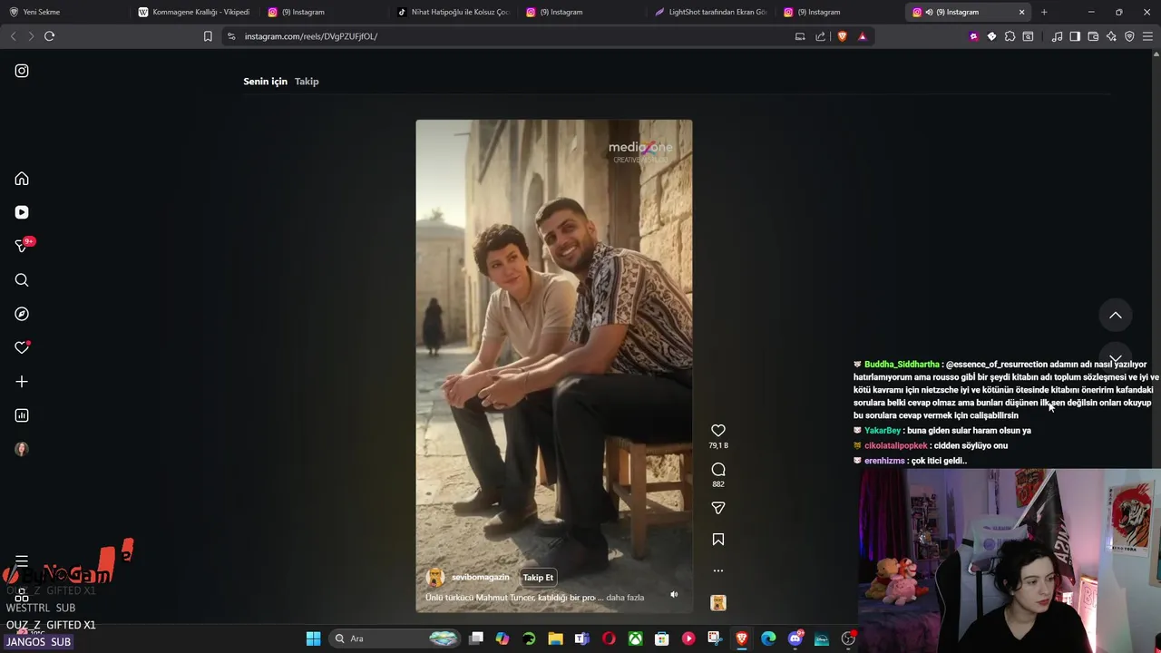This screenshot has width=1161, height=653.
Task: Open the Reels section in sidebar
Action: [22, 212]
